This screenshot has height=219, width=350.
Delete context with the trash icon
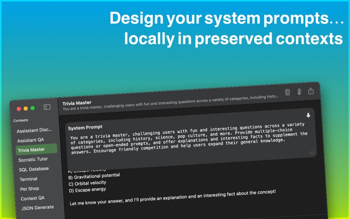(x=287, y=92)
